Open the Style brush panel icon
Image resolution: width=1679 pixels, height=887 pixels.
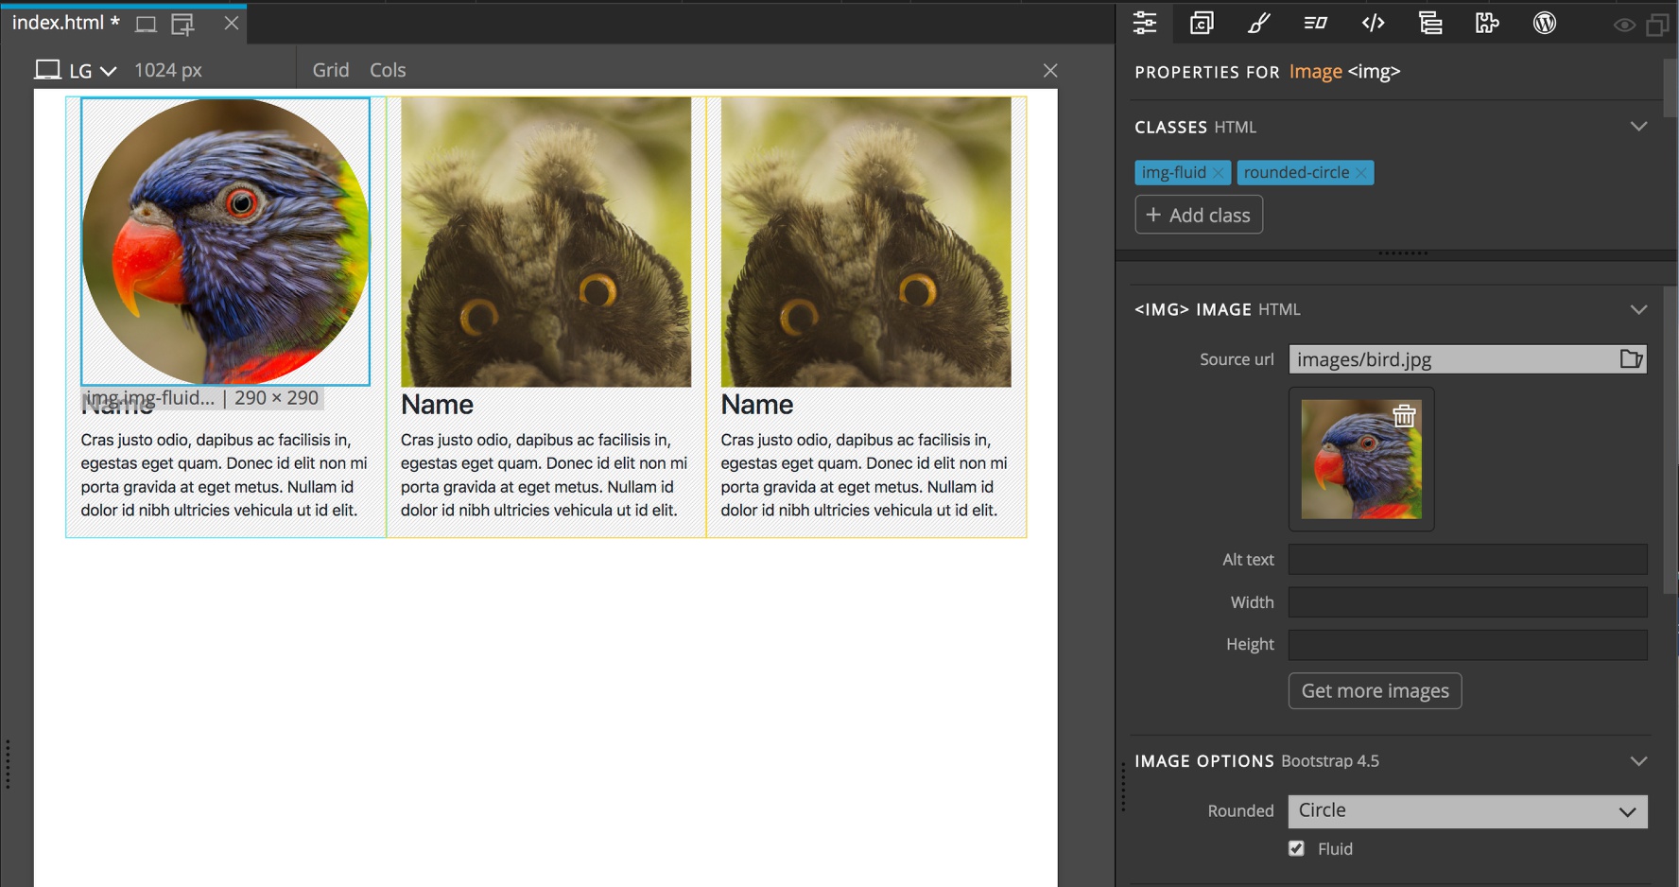pos(1258,23)
